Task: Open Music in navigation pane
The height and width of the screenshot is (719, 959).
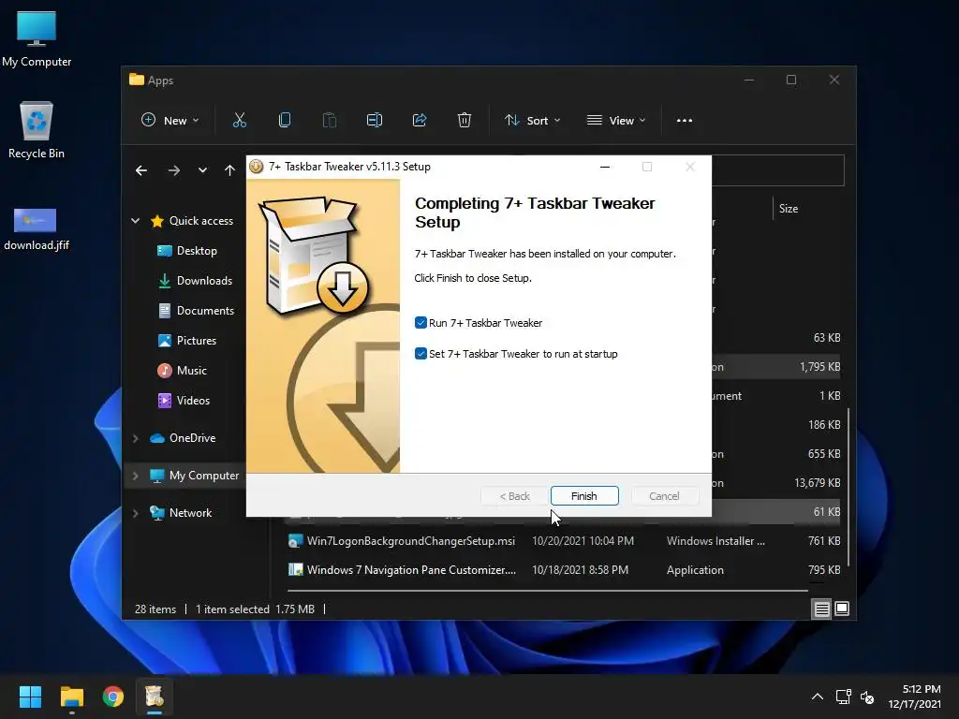Action: click(191, 371)
